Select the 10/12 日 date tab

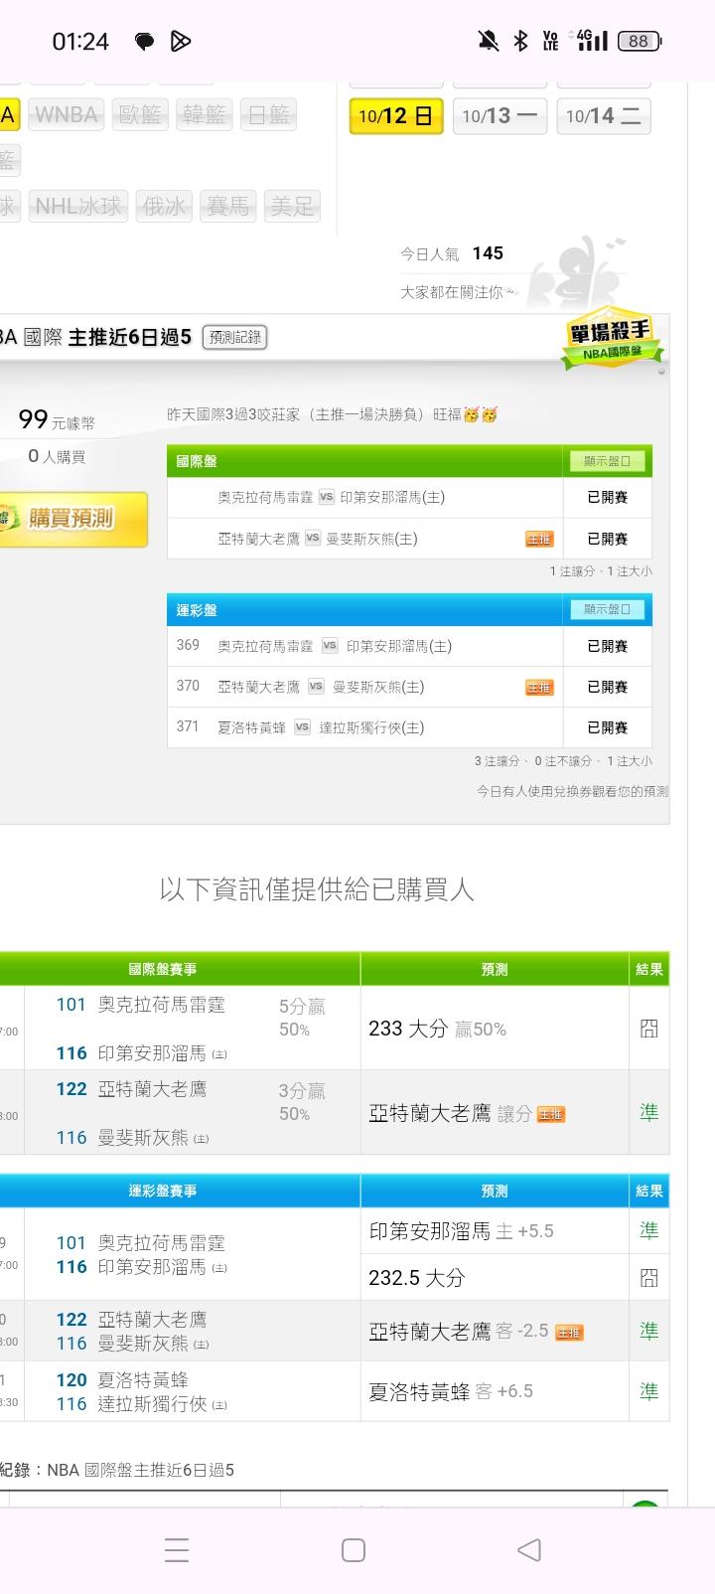(x=396, y=116)
